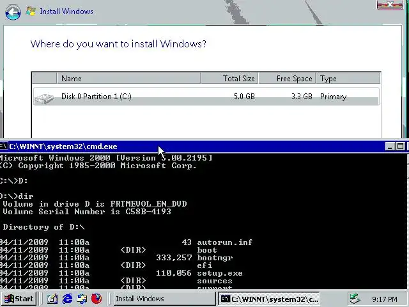Screen dimensions: 409x307
Task: Close the Install Windows dialog
Action: 390,4
